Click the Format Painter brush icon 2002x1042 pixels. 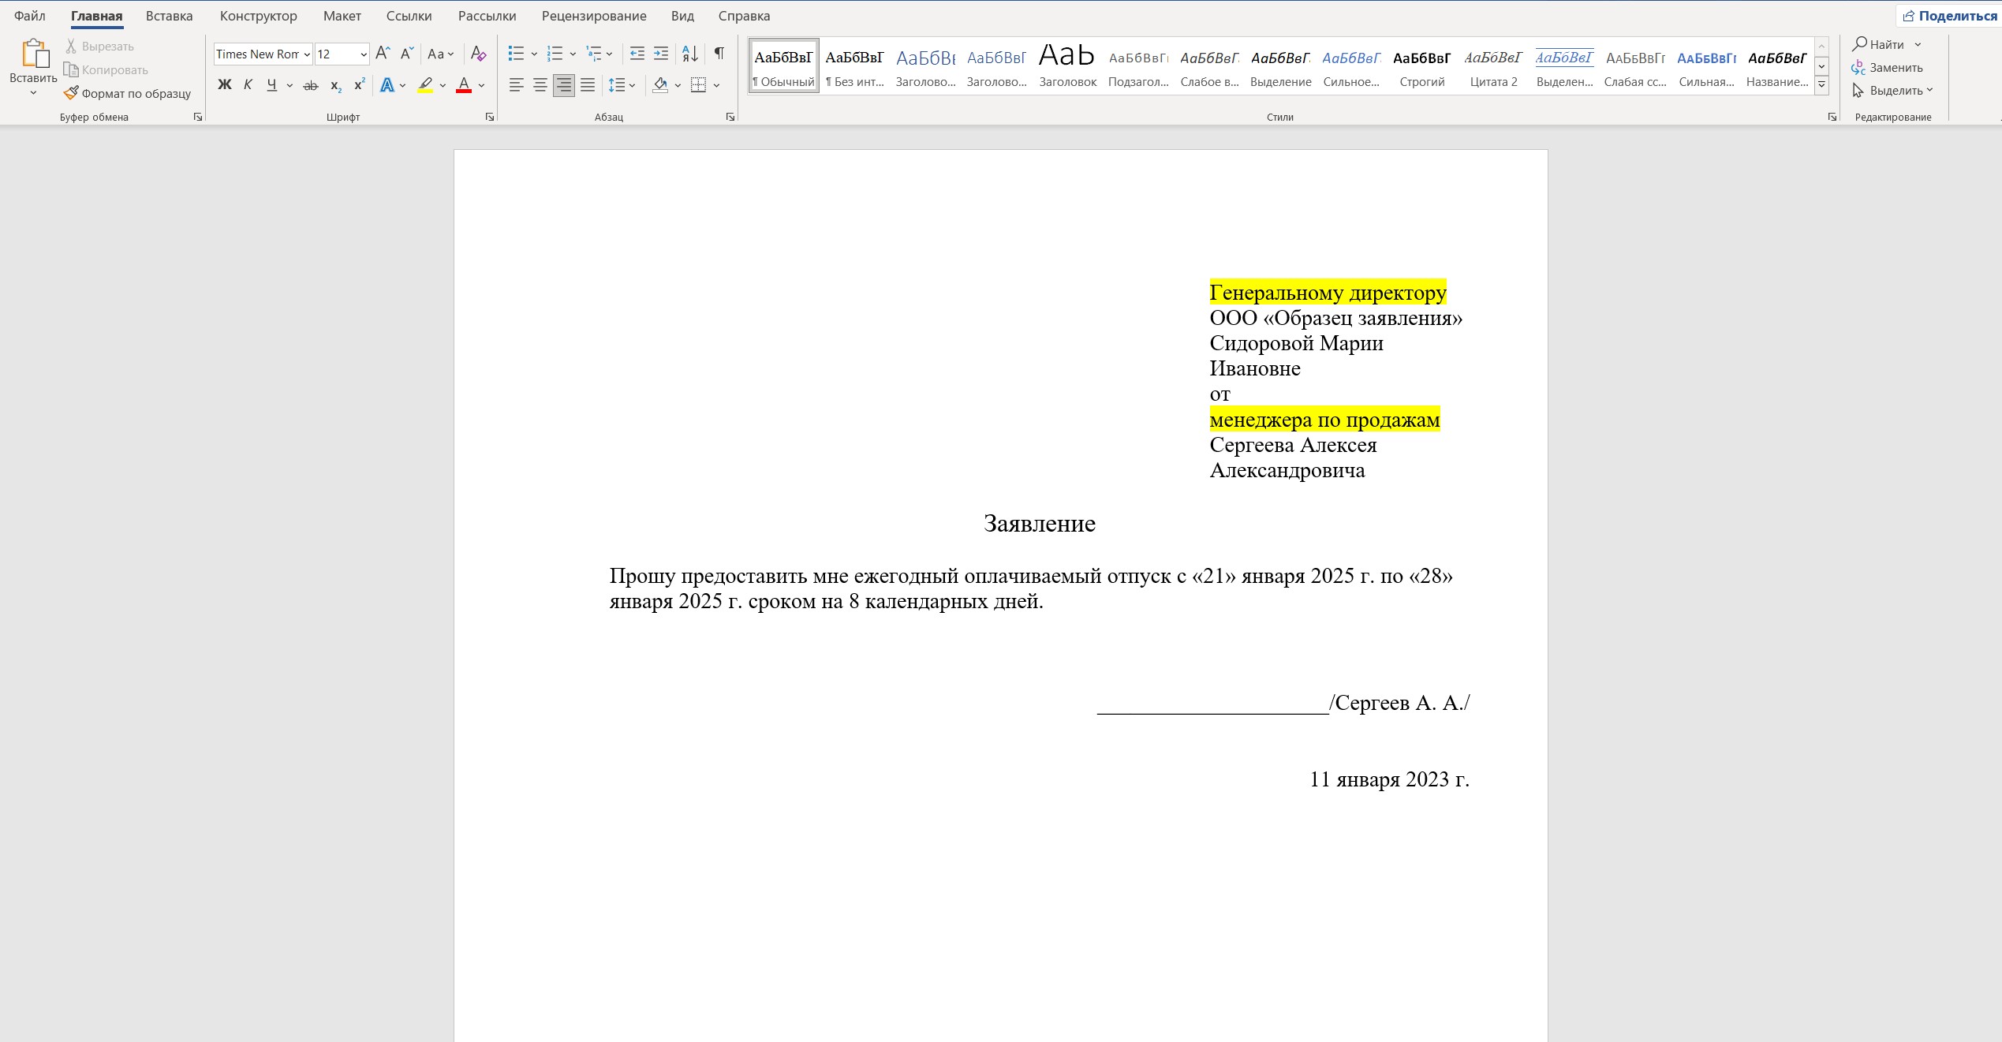(71, 93)
